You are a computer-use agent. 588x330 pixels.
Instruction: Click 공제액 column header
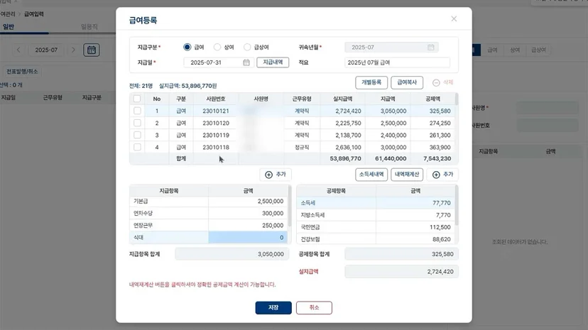[432, 99]
